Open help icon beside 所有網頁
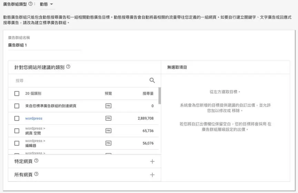Image resolution: width=298 pixels, height=193 pixels. (36, 174)
